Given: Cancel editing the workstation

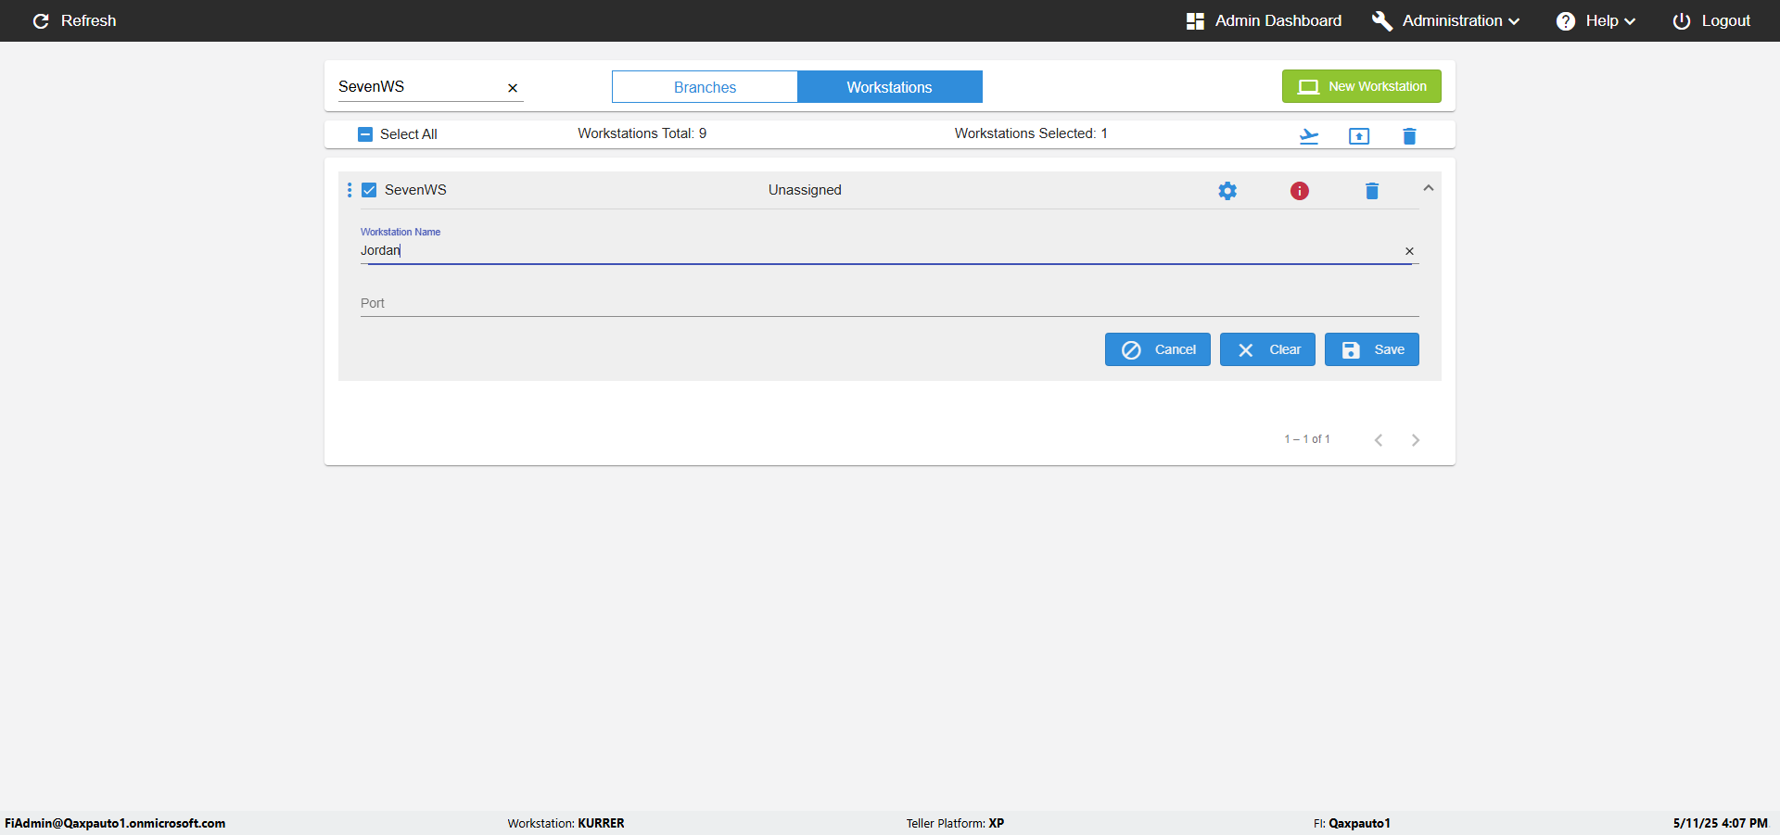Looking at the screenshot, I should point(1158,349).
